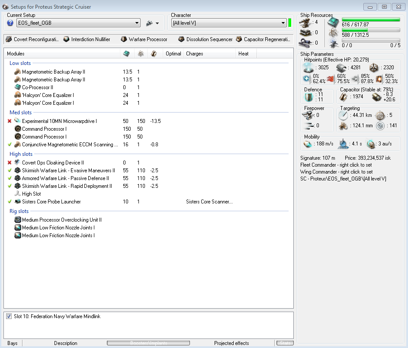
Task: Click Fleet Commander right click to set
Action: [336, 165]
